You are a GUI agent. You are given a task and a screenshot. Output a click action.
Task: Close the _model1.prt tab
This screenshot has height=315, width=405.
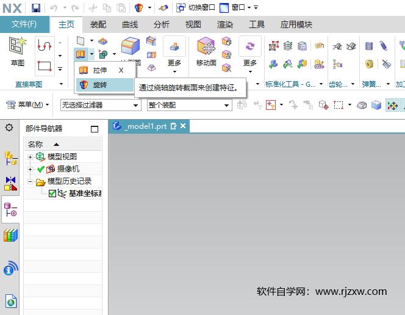coord(183,126)
